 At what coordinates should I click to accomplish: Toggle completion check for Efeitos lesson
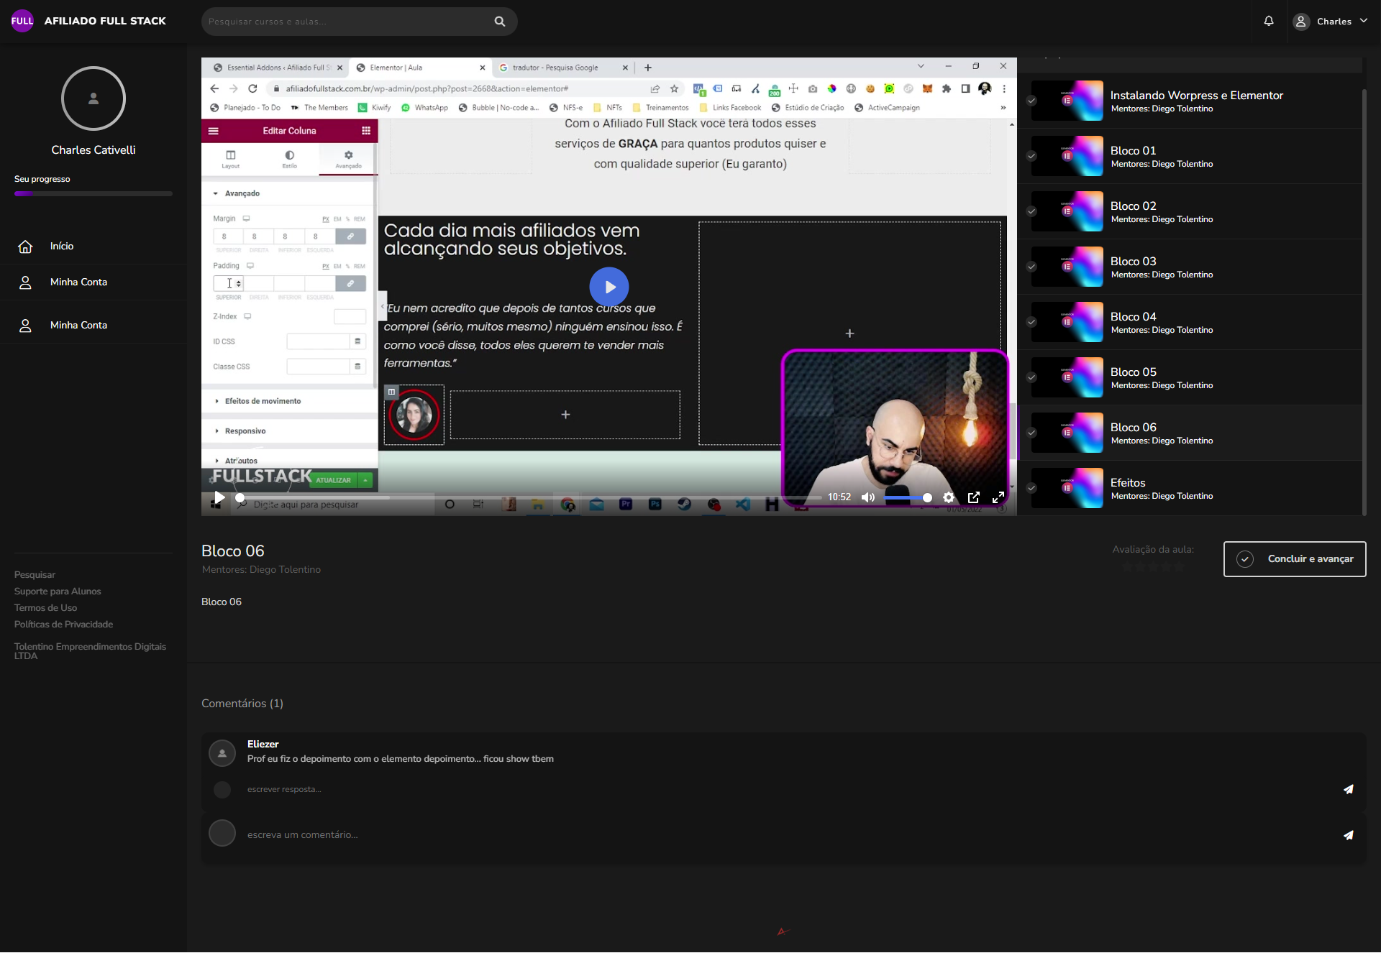[x=1031, y=488]
